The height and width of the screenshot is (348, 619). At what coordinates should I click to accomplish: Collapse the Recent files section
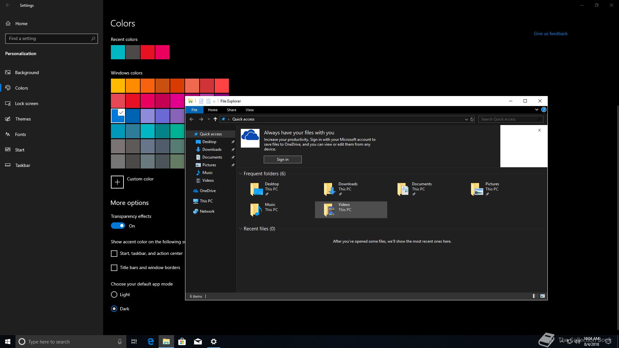tap(241, 229)
